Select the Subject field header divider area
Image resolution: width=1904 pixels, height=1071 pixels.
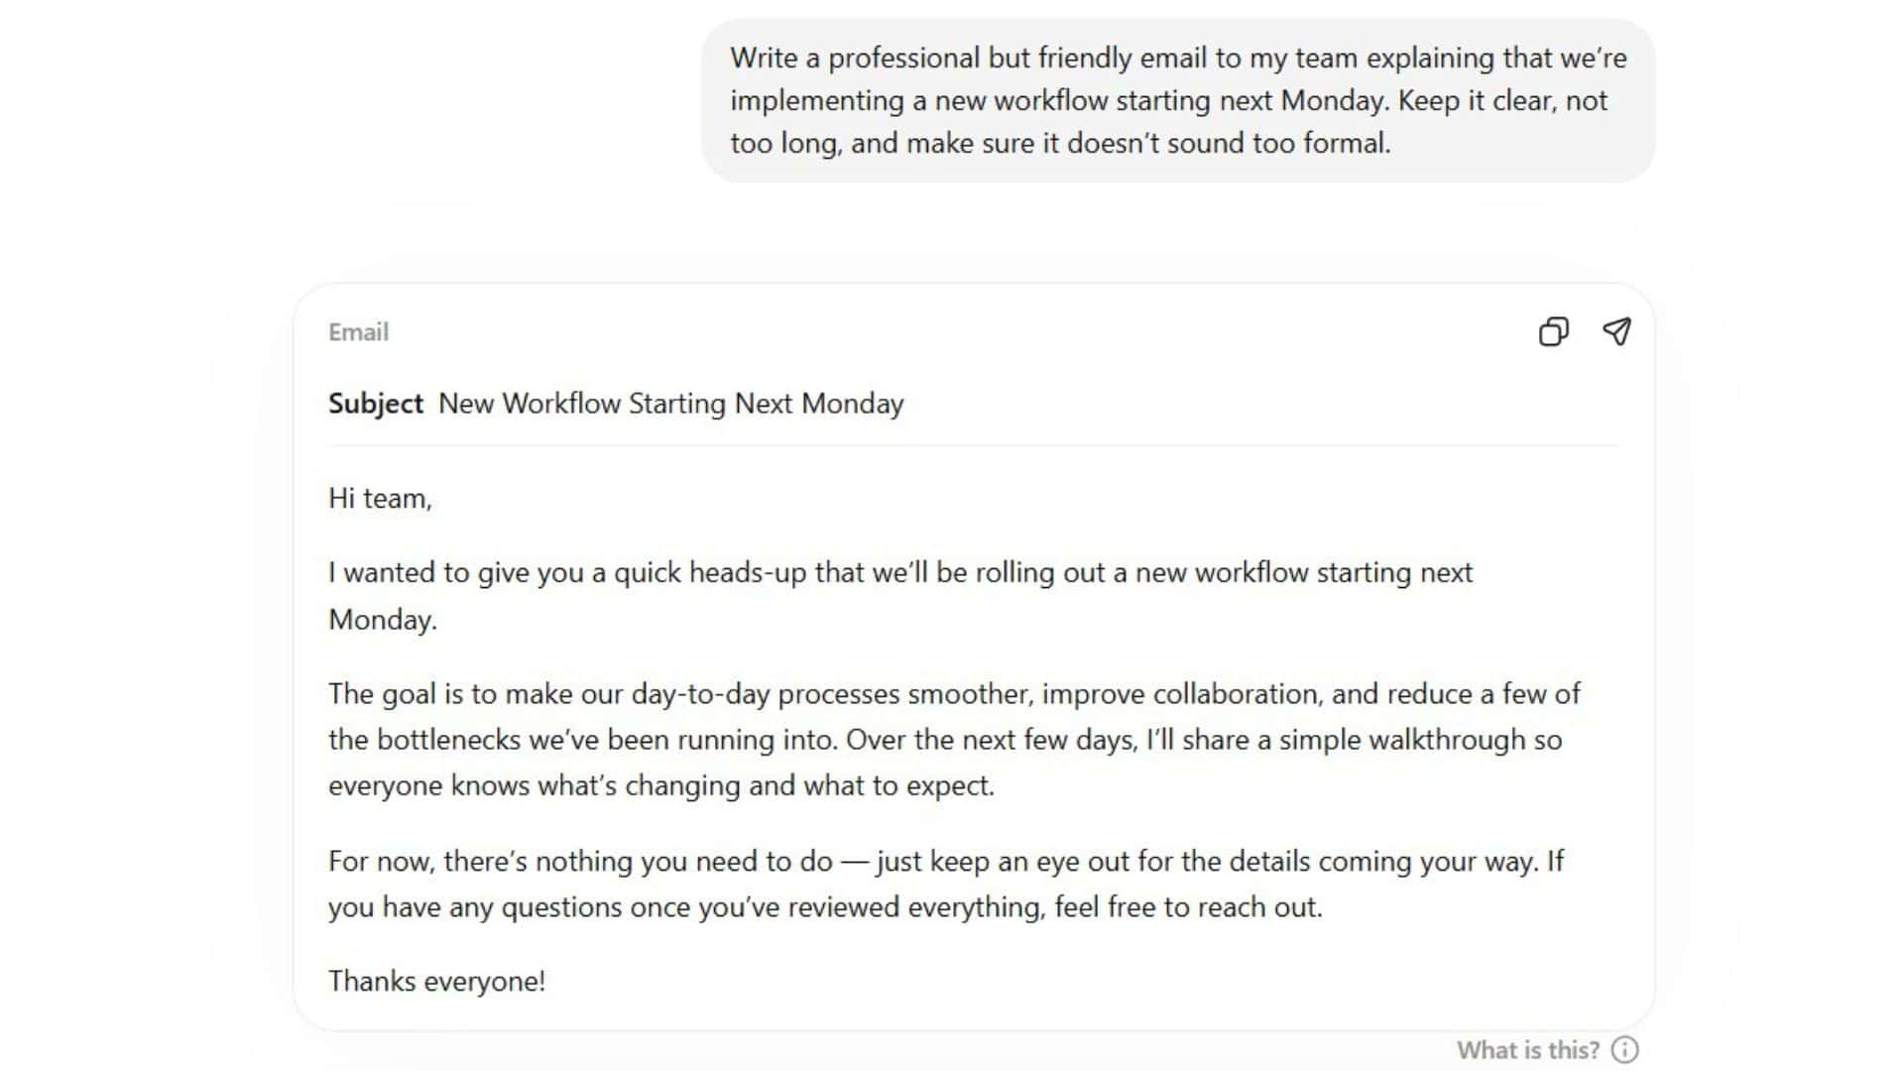click(x=972, y=448)
